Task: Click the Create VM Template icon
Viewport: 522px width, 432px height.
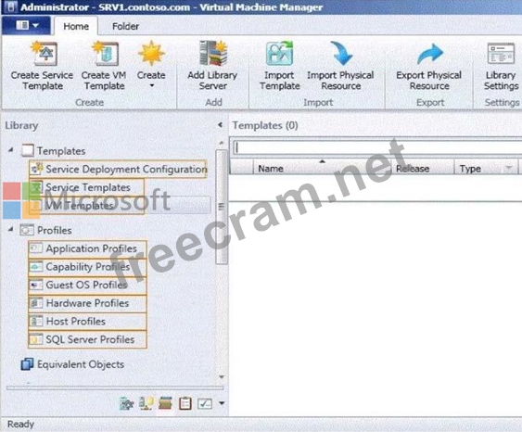Action: point(105,54)
